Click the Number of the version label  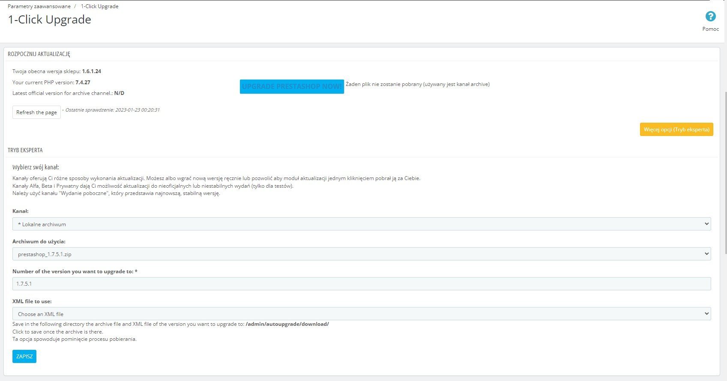[75, 272]
